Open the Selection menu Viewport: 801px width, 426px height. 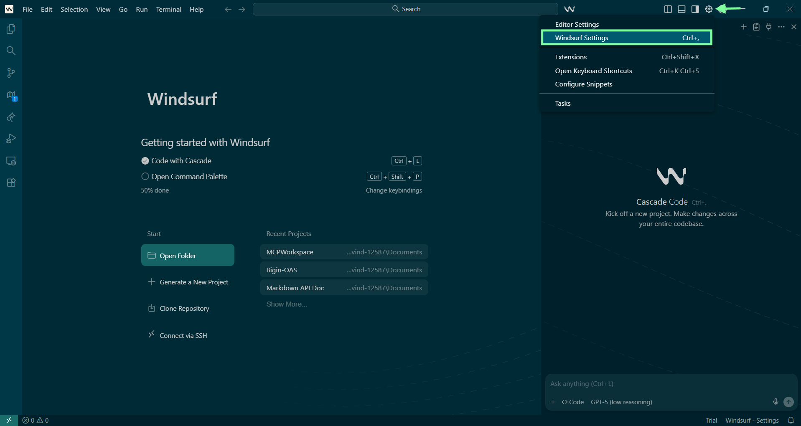click(x=74, y=9)
